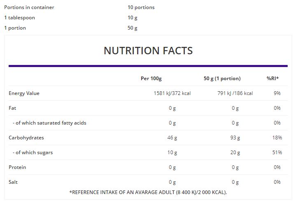Select the 'of which sugars' row label
Viewport: 300px width, 206px height.
pyautogui.click(x=33, y=153)
